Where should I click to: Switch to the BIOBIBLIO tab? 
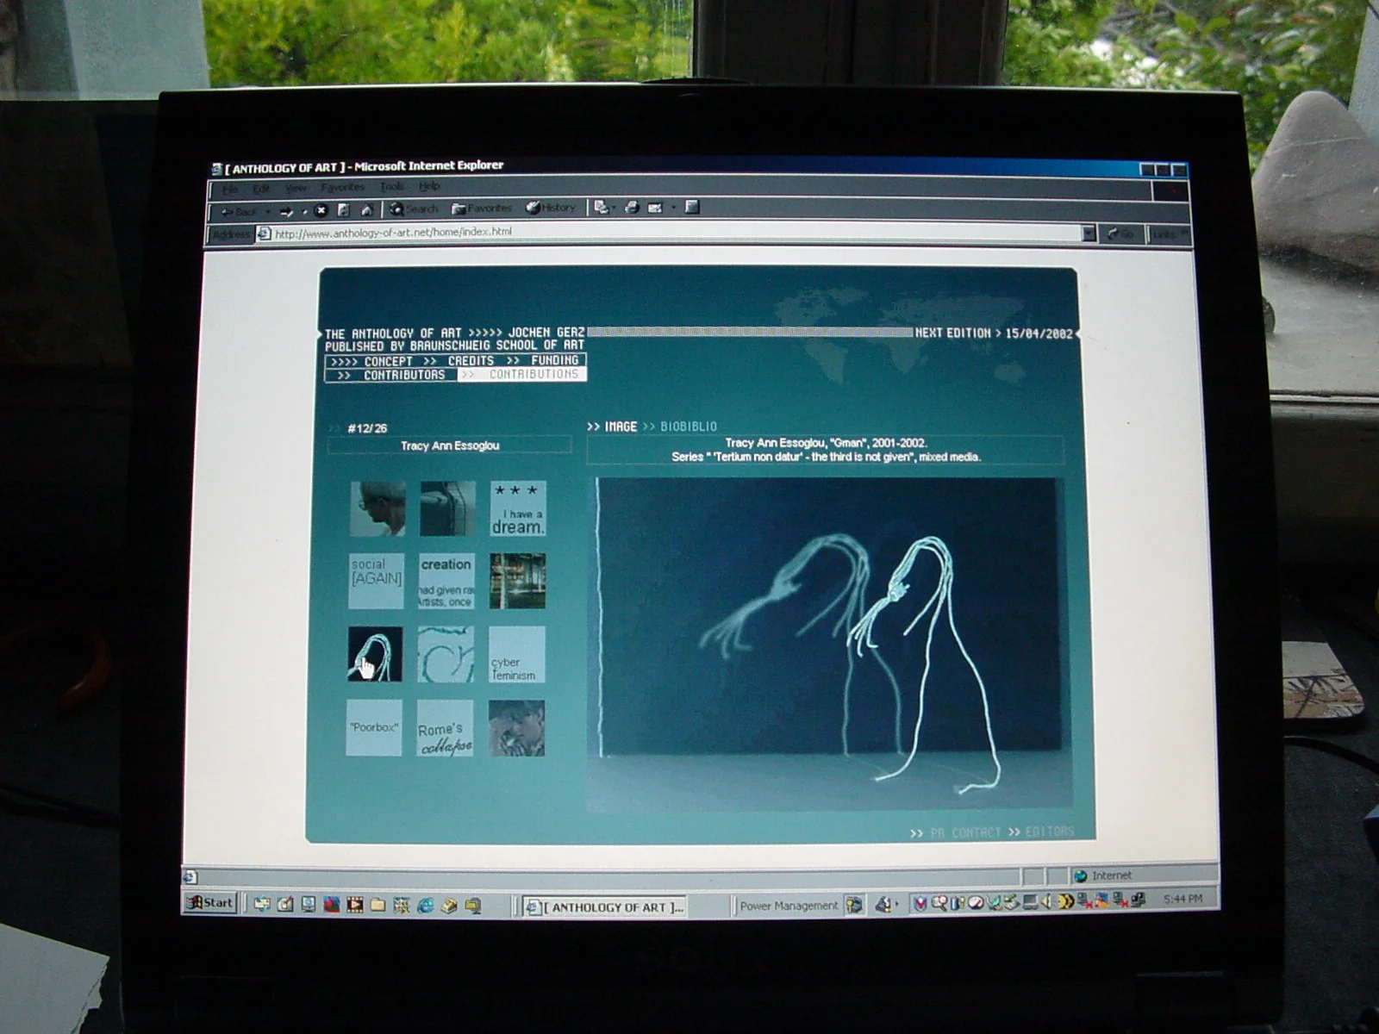pyautogui.click(x=689, y=427)
